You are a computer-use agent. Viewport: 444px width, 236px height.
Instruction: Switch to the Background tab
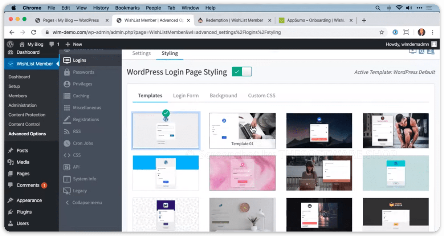click(x=223, y=95)
